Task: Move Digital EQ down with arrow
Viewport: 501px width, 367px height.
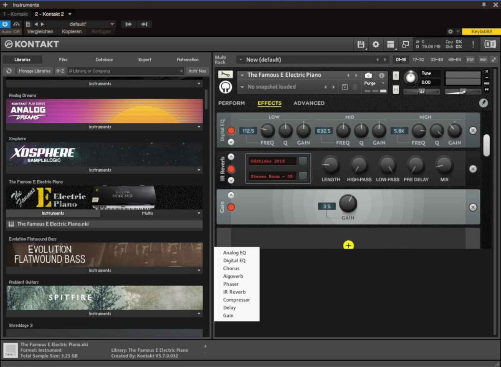Action: pyautogui.click(x=231, y=142)
